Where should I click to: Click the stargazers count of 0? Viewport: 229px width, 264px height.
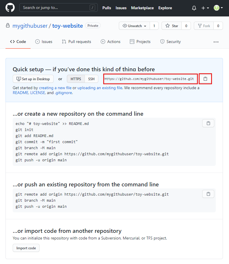[186, 26]
